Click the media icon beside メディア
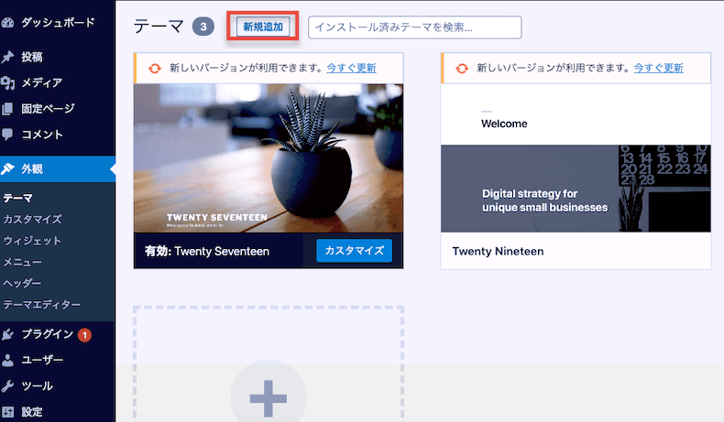The image size is (724, 422). pyautogui.click(x=7, y=83)
